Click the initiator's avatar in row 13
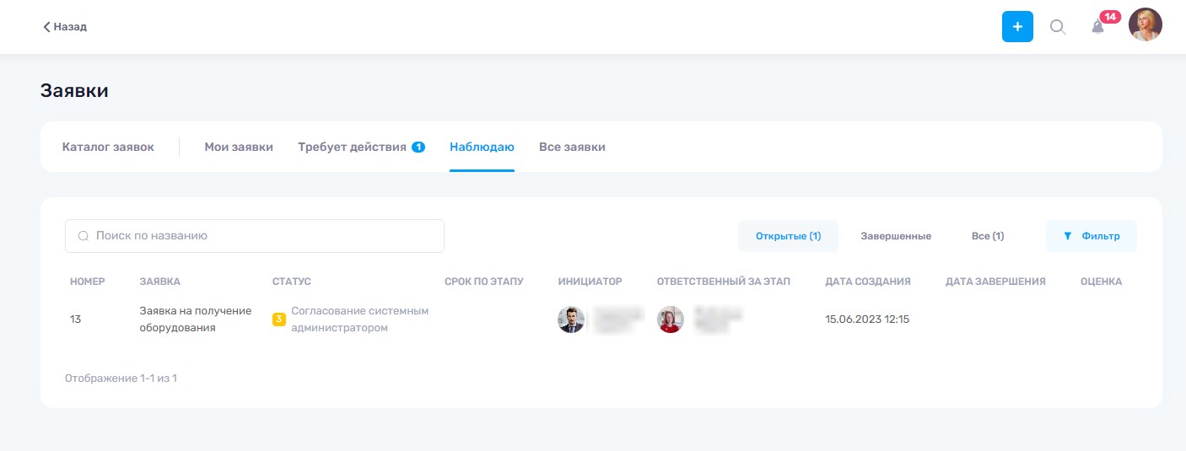1186x451 pixels. pos(571,319)
